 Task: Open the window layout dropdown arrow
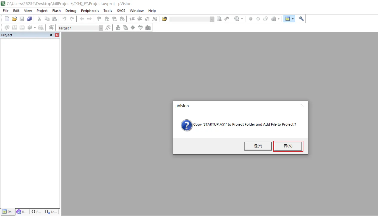[x=293, y=19]
